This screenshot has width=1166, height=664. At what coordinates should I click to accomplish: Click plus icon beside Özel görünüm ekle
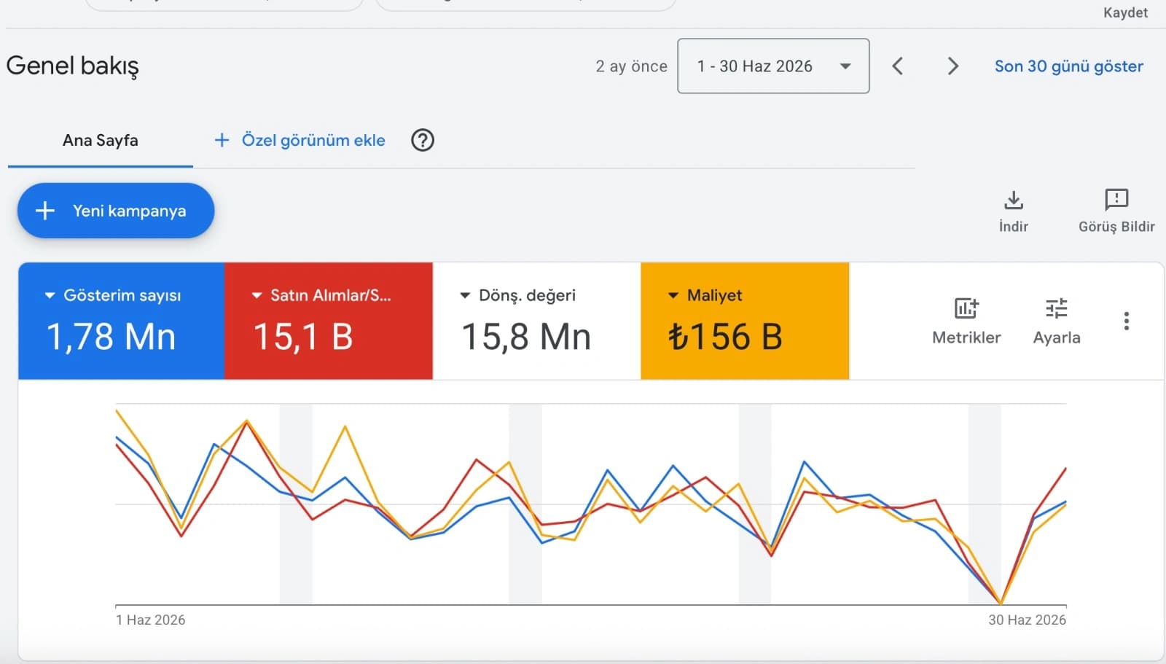[x=222, y=140]
